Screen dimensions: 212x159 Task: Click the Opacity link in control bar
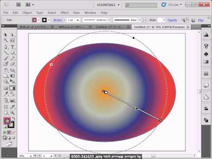pos(172,20)
